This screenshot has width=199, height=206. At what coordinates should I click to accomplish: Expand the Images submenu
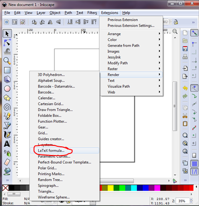click(x=131, y=51)
